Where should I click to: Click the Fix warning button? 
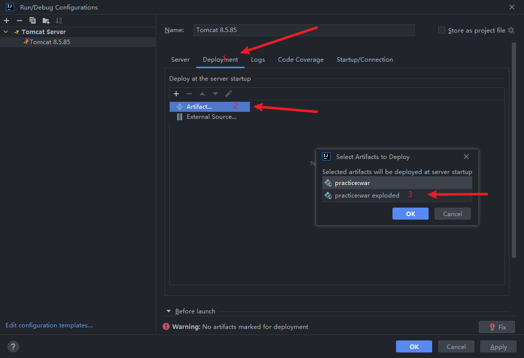pos(496,327)
